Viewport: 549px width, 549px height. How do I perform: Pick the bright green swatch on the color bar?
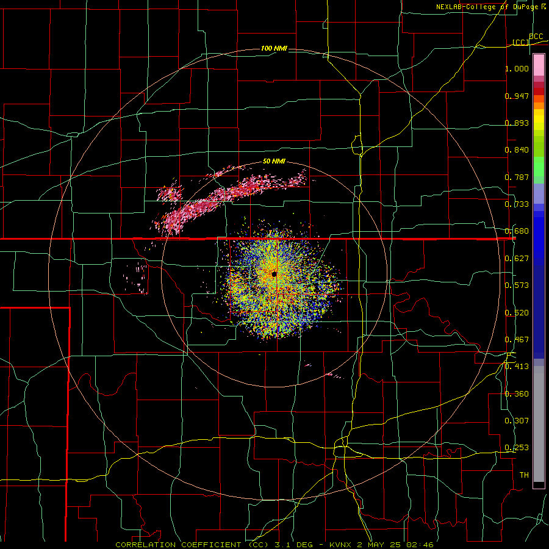pos(539,167)
